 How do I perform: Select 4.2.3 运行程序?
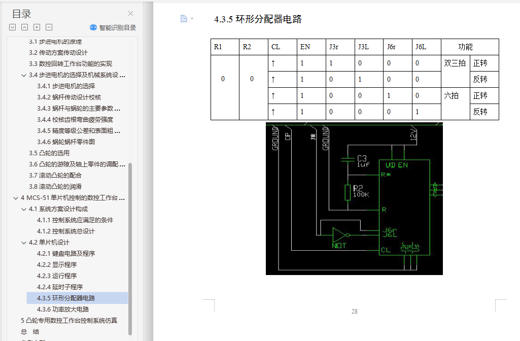pyautogui.click(x=57, y=276)
